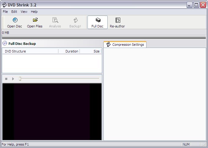Viewport: 208px width, 148px height.
Task: Click the toolbar drag handle
Action: [3, 22]
